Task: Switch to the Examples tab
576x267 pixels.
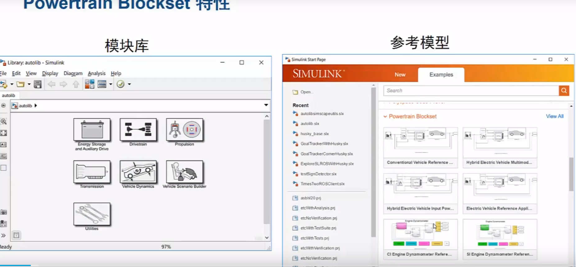Action: coord(441,75)
